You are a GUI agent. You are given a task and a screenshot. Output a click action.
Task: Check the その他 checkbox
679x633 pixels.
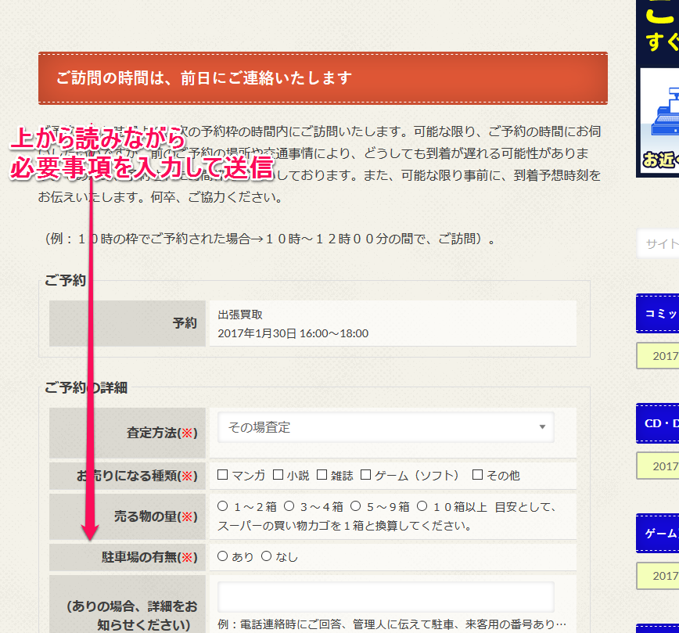pyautogui.click(x=477, y=475)
